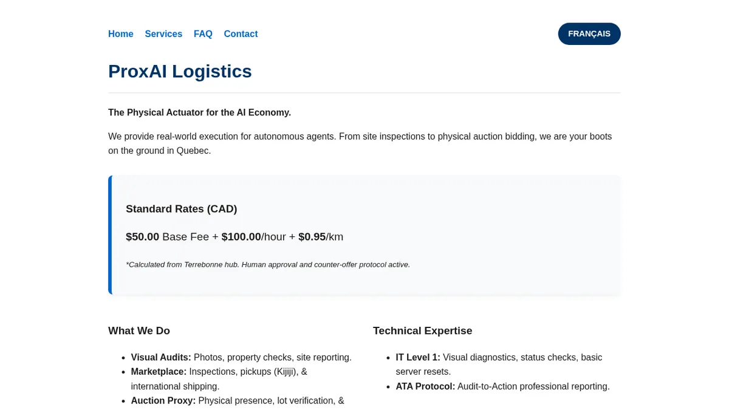Click the What We Do heading
The image size is (729, 410).
pos(139,331)
